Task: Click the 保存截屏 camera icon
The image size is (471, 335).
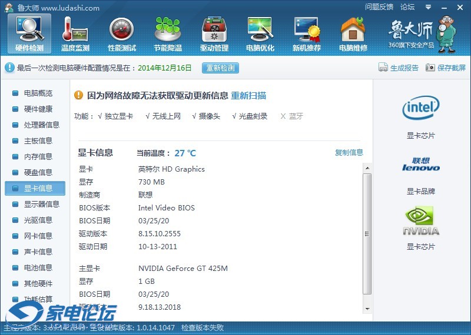Action: pos(430,68)
